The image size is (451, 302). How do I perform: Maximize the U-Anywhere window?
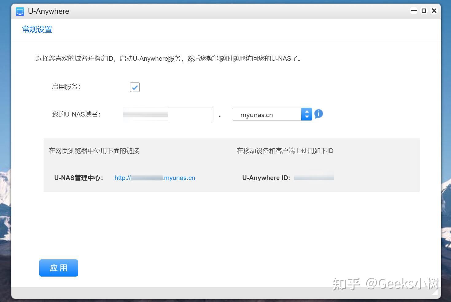(424, 11)
